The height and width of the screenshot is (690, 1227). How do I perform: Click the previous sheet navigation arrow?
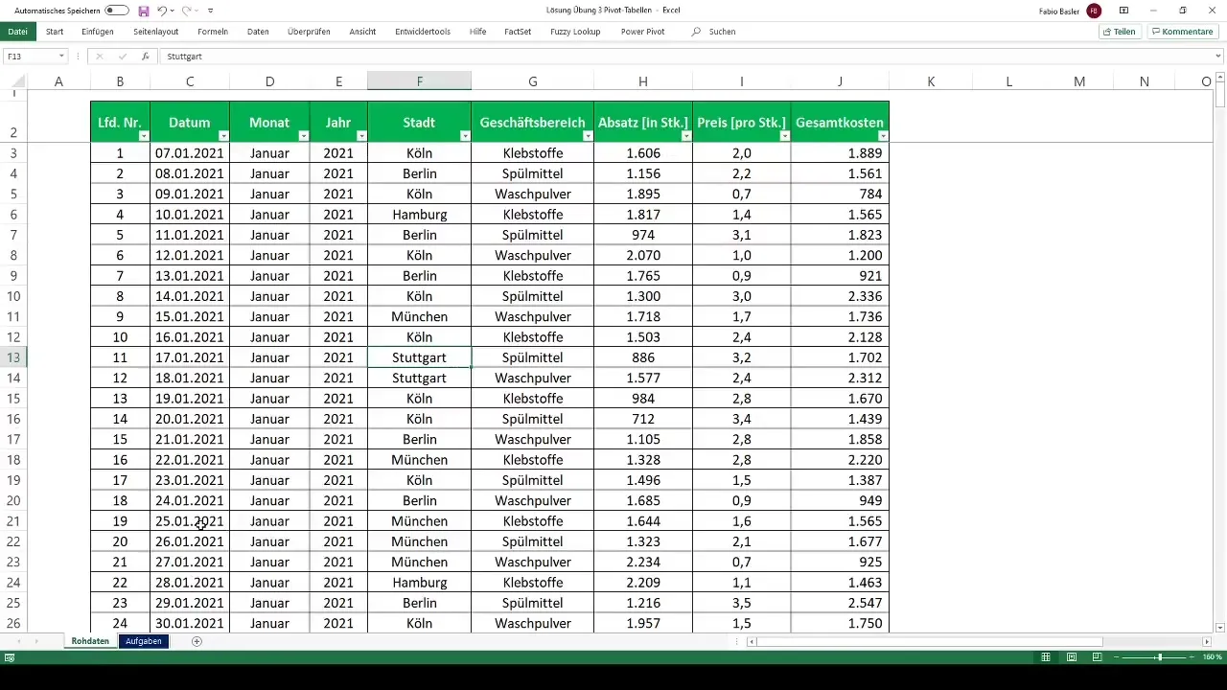click(x=18, y=641)
